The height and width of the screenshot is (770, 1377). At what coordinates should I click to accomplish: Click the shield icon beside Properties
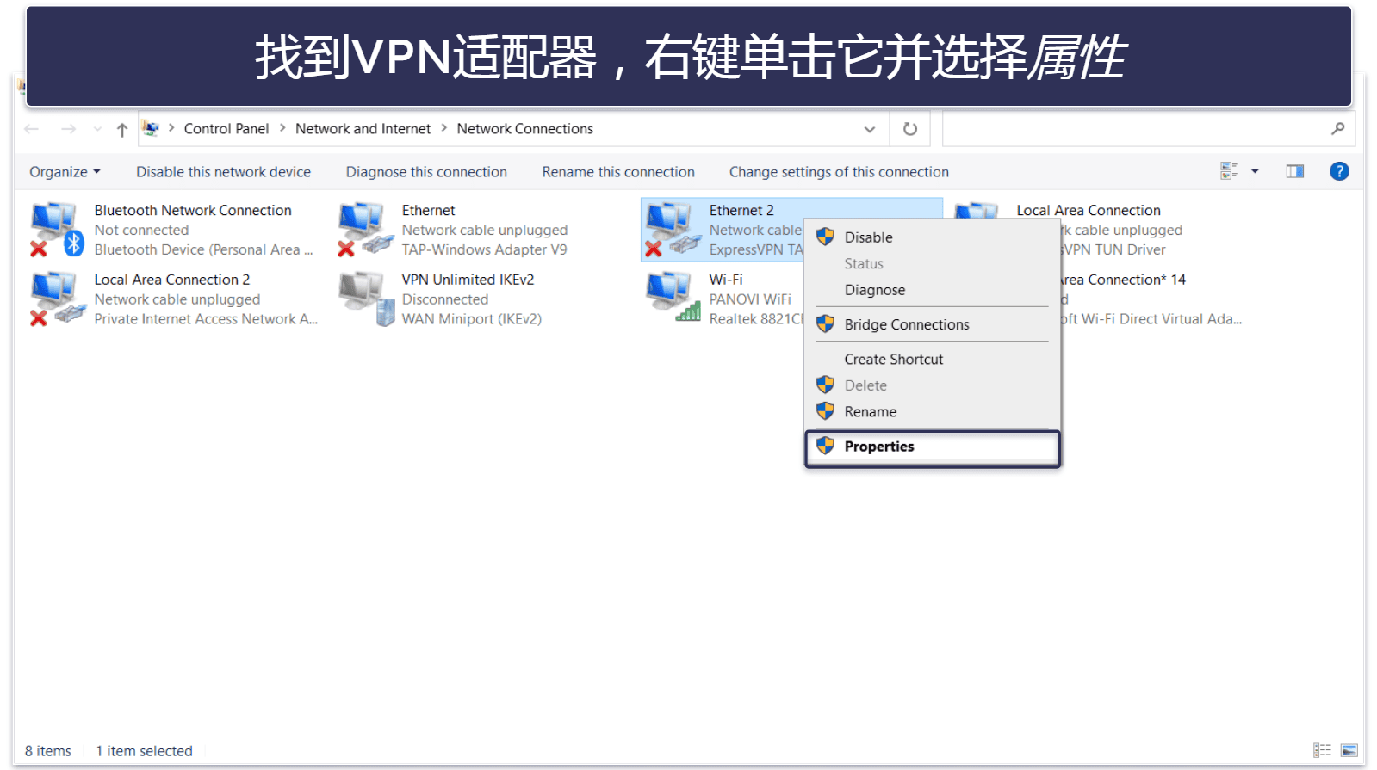[x=825, y=446]
